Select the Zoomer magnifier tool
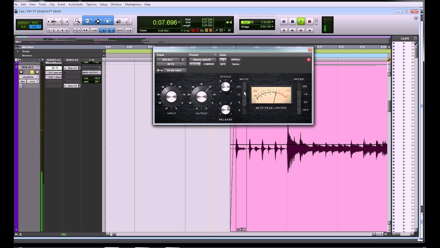 pyautogui.click(x=78, y=21)
